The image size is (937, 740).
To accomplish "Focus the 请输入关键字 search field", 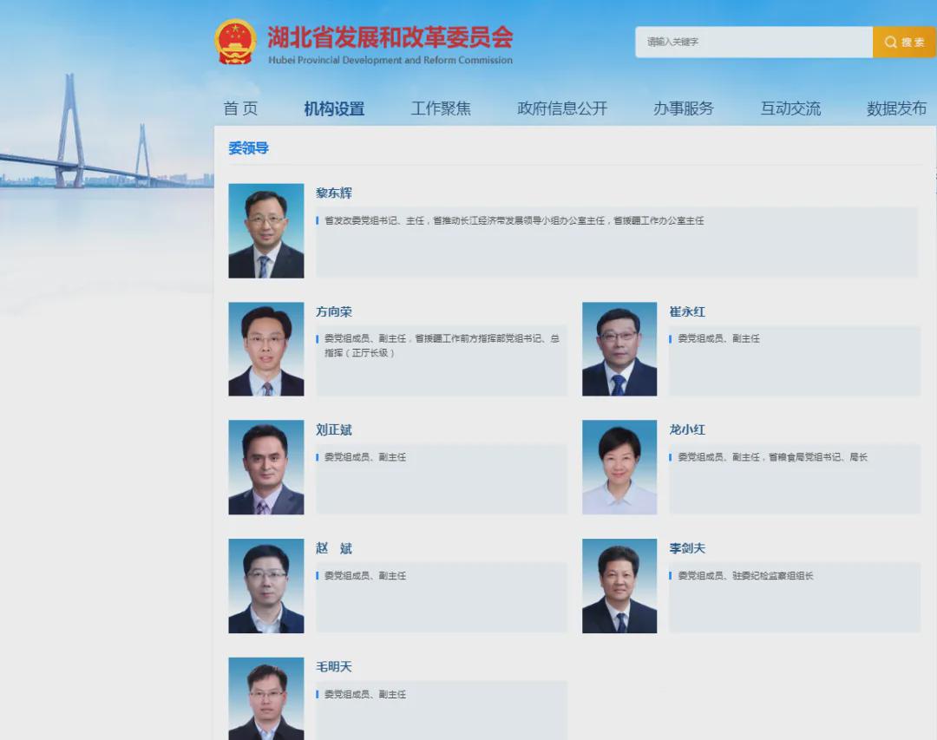I will pyautogui.click(x=753, y=42).
